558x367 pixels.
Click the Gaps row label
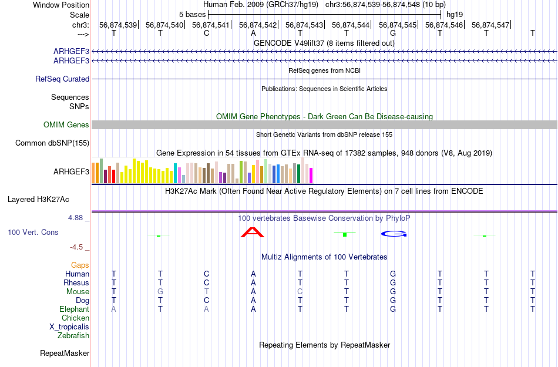[80, 265]
